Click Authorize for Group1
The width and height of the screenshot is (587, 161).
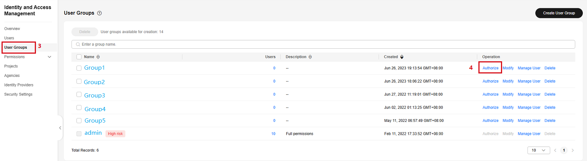click(490, 68)
